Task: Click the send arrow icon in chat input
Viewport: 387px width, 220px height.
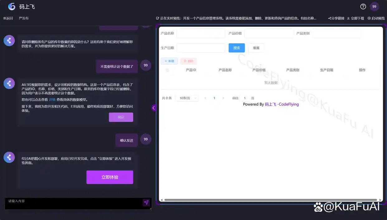Action: (146, 202)
